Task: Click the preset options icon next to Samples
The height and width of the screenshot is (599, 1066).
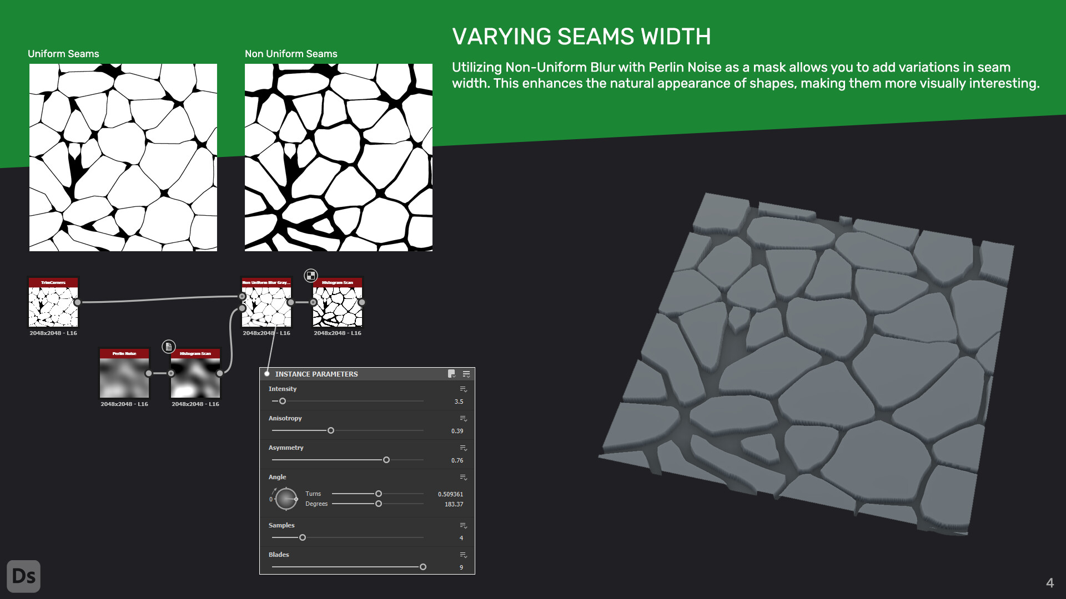Action: [x=462, y=526]
